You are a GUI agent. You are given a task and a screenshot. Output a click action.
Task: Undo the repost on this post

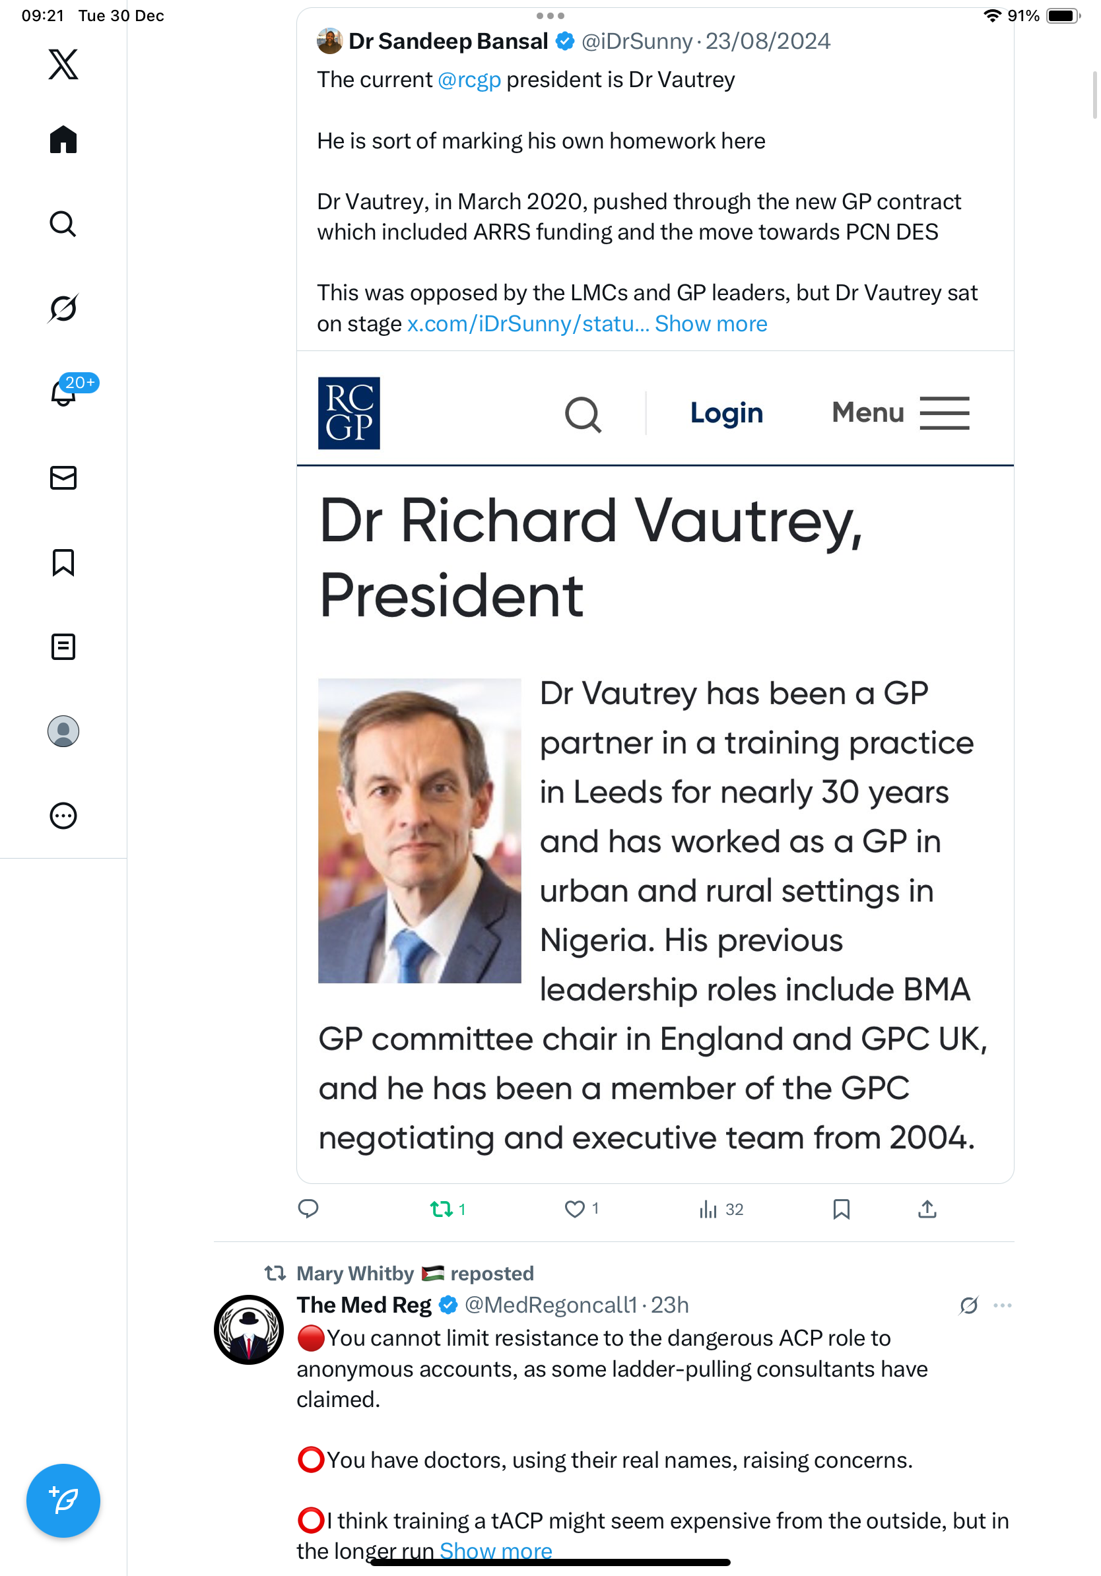(442, 1209)
